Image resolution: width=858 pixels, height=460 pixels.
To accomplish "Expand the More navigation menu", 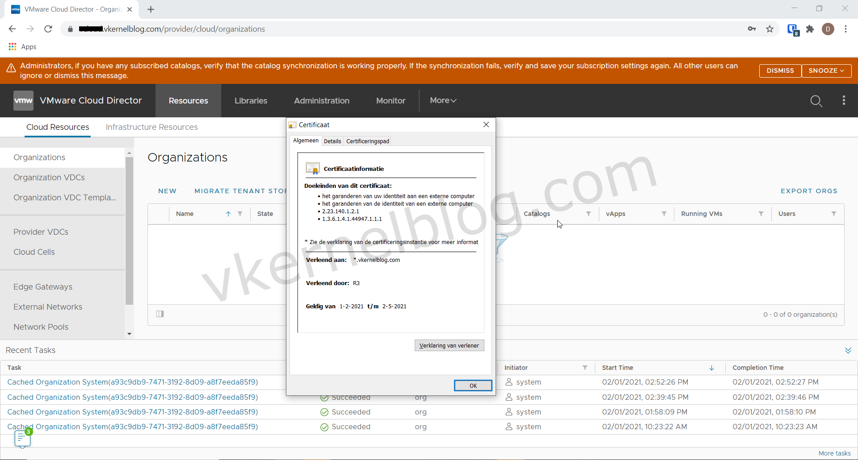I will [442, 101].
